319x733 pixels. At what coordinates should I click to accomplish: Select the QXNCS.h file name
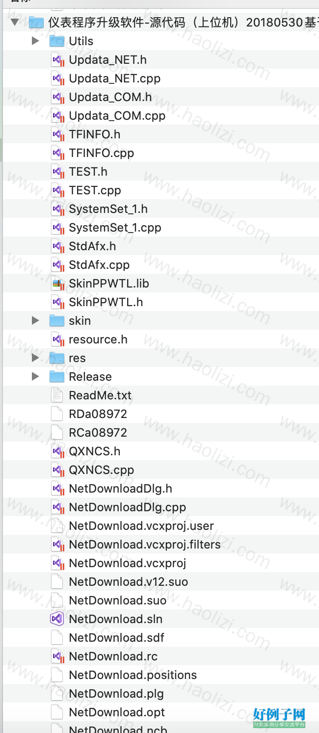(94, 451)
